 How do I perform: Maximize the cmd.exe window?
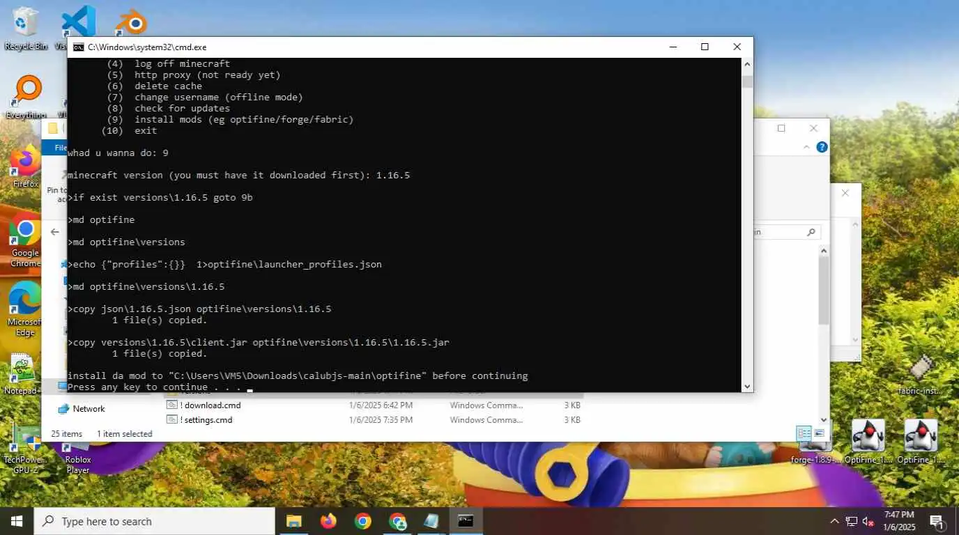tap(705, 47)
